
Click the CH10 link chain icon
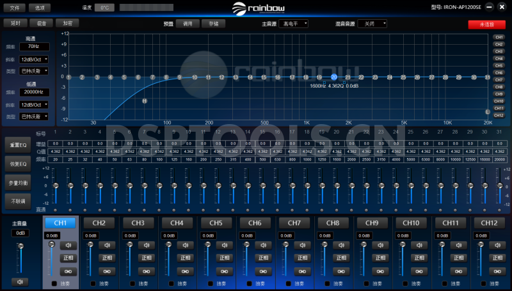tap(419, 271)
